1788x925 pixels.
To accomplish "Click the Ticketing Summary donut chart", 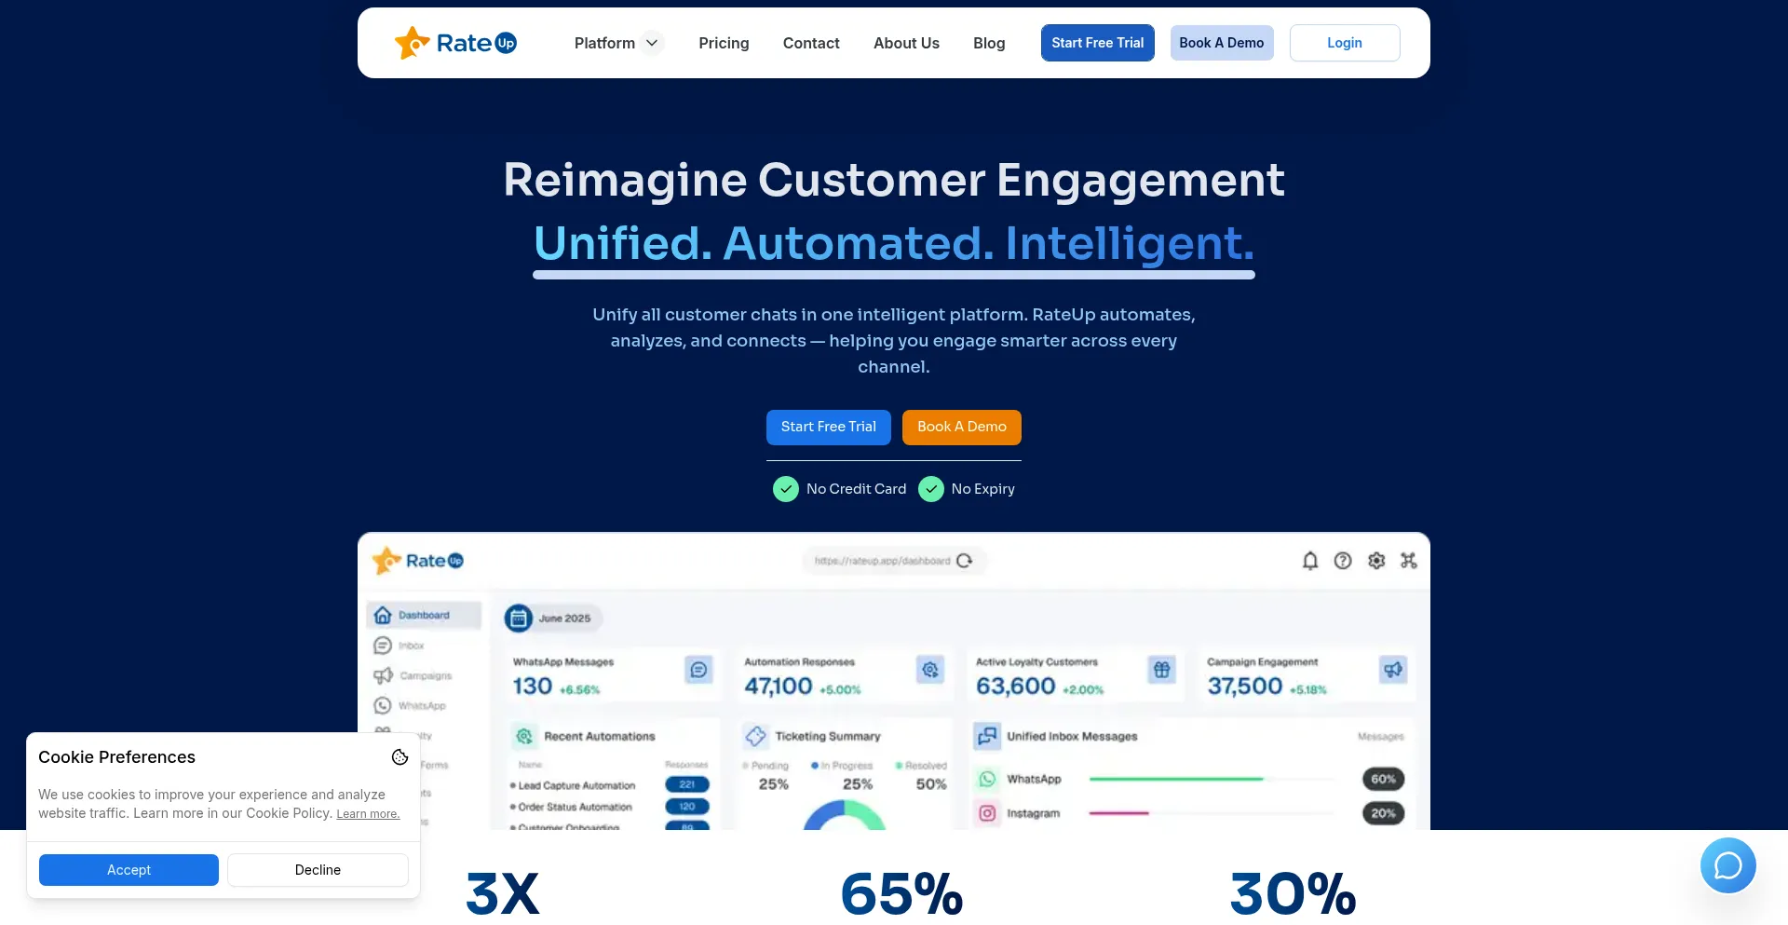I will (x=844, y=816).
